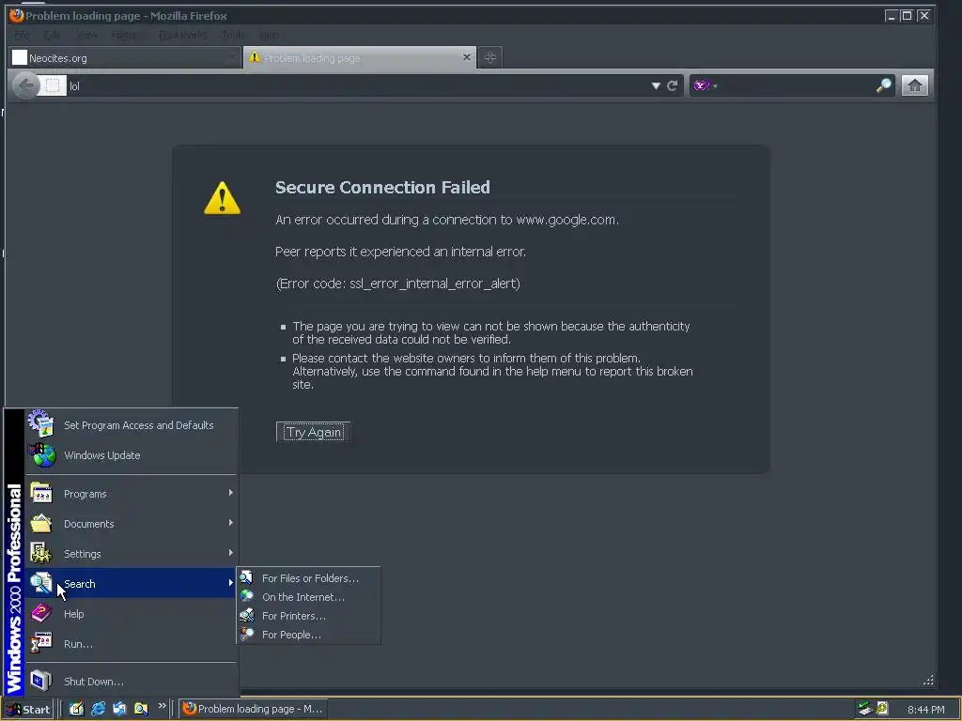Image resolution: width=962 pixels, height=721 pixels.
Task: Open Set Program Access and Defaults
Action: click(132, 425)
